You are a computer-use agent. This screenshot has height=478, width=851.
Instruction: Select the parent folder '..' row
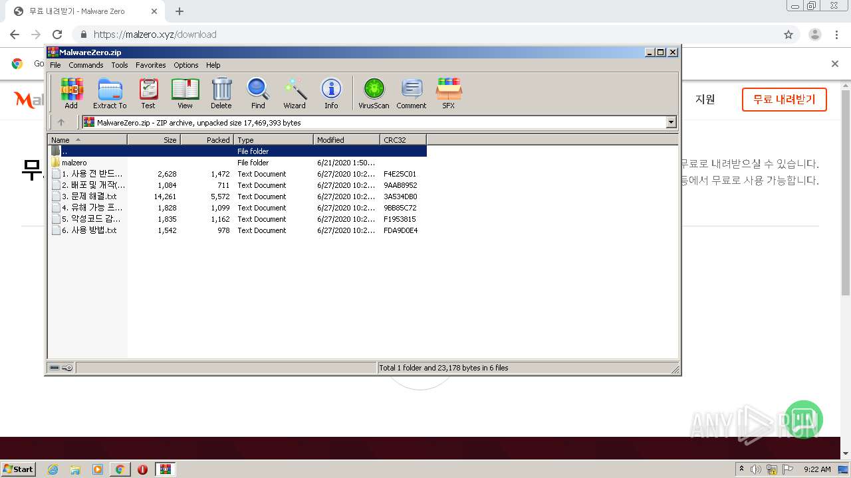point(237,151)
